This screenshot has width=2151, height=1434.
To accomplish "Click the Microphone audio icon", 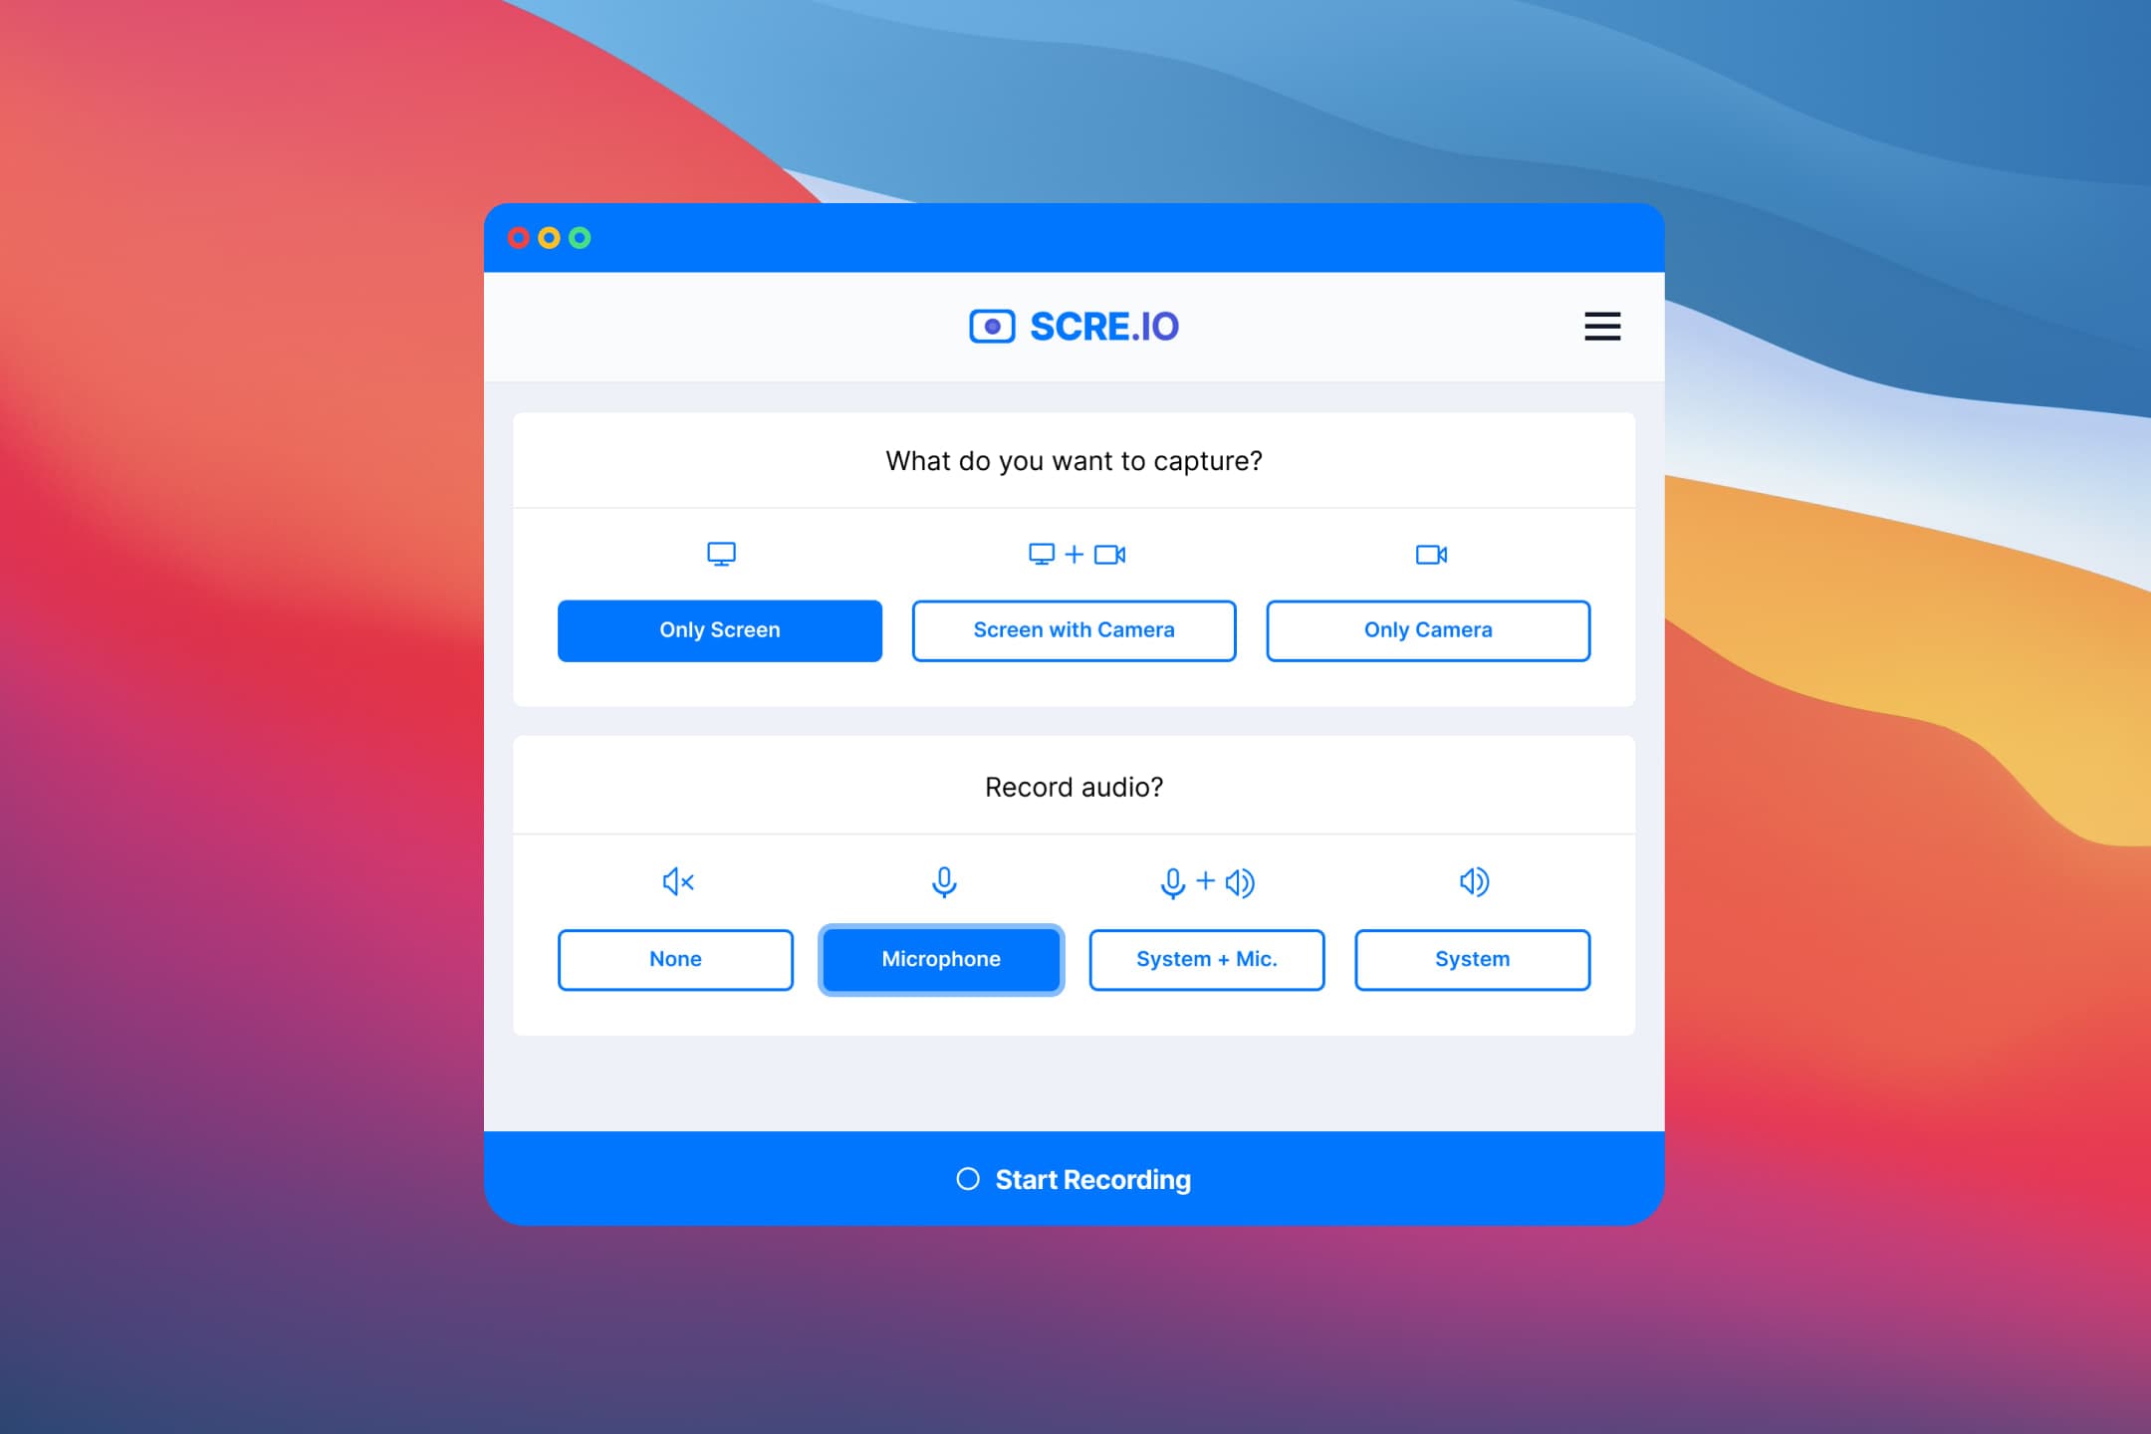I will (x=941, y=882).
